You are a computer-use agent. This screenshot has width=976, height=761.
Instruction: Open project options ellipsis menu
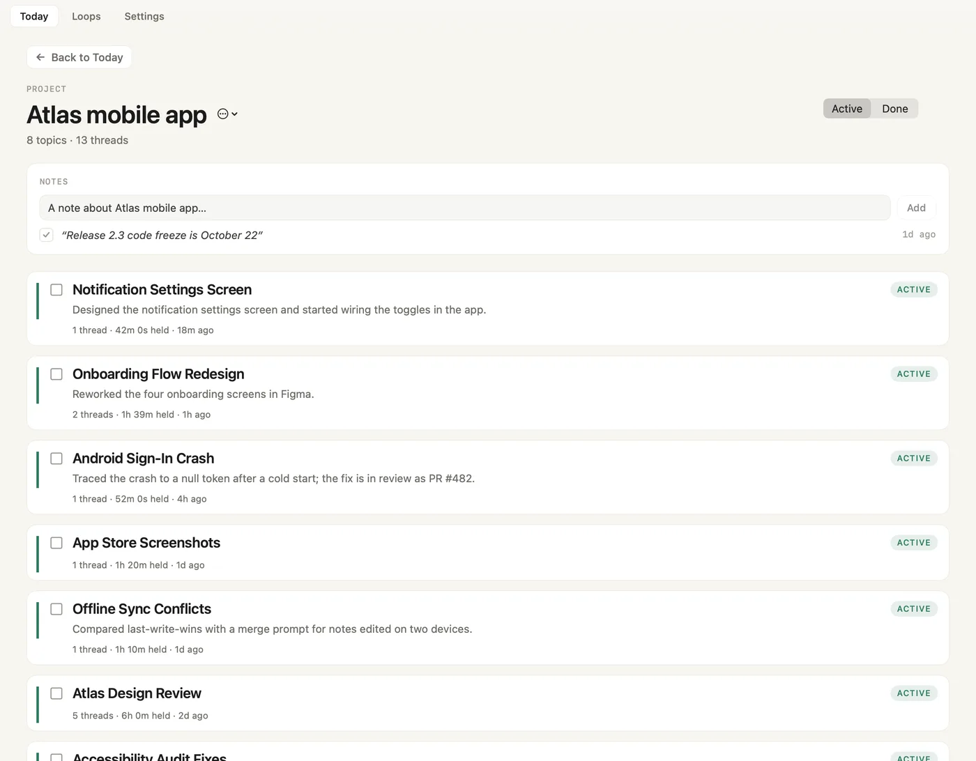[x=227, y=114]
